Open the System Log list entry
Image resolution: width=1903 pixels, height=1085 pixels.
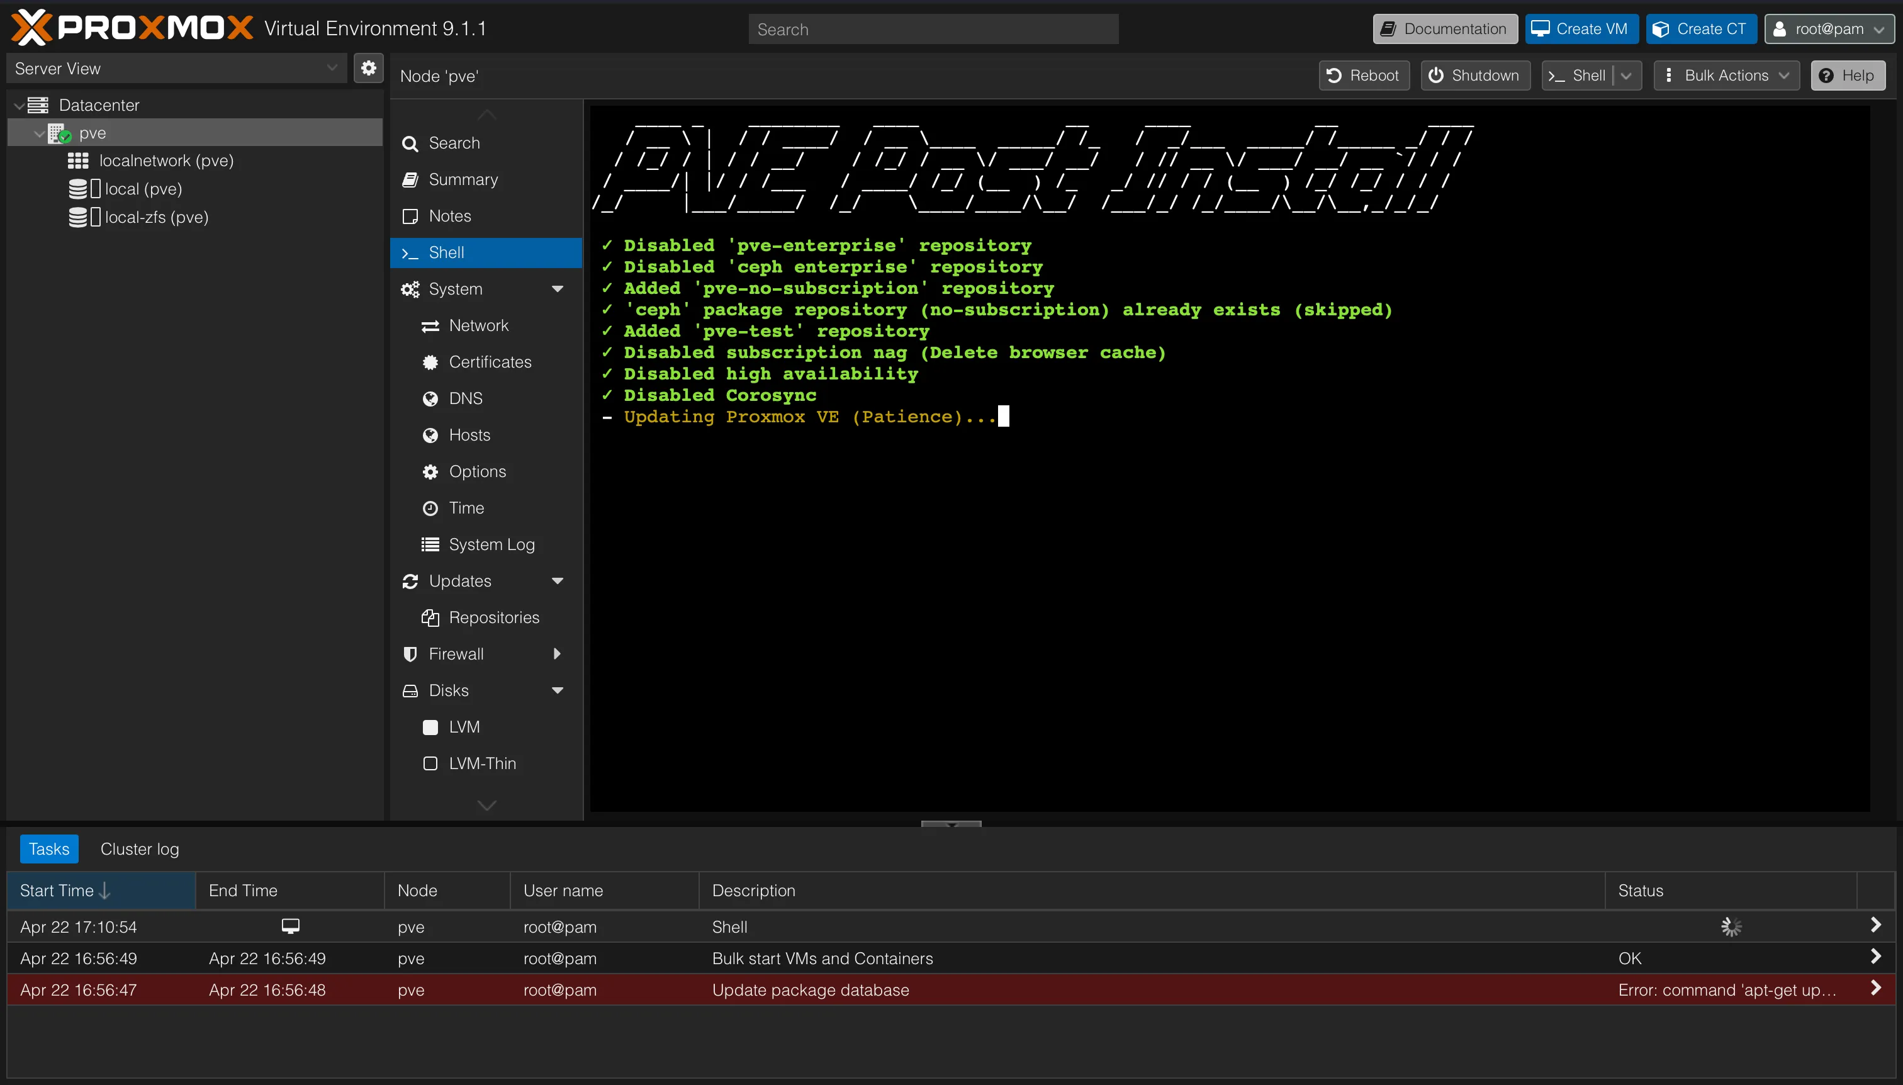pos(486,545)
